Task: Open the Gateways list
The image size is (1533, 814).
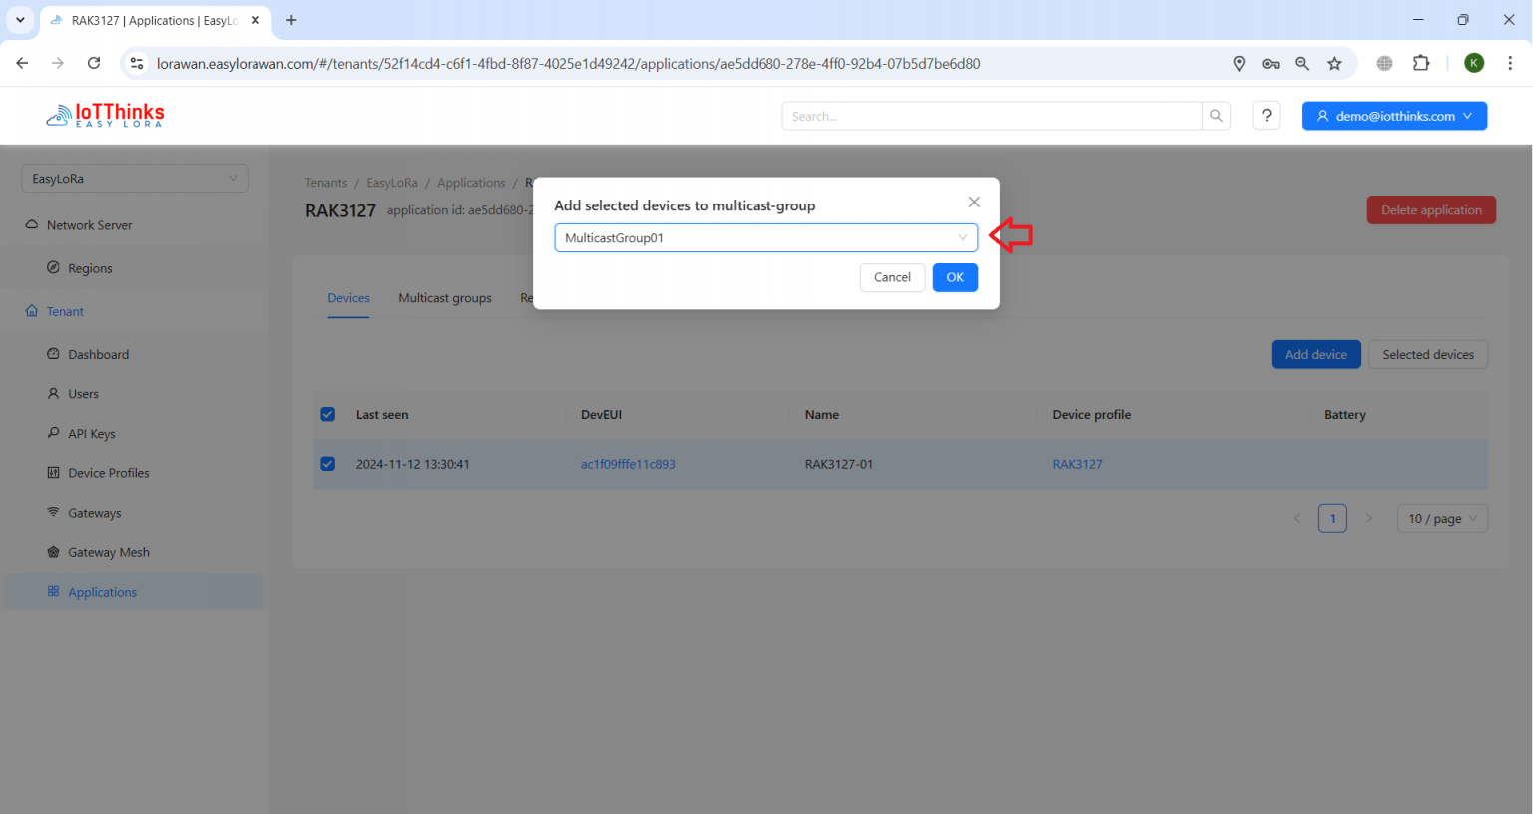Action: (95, 512)
